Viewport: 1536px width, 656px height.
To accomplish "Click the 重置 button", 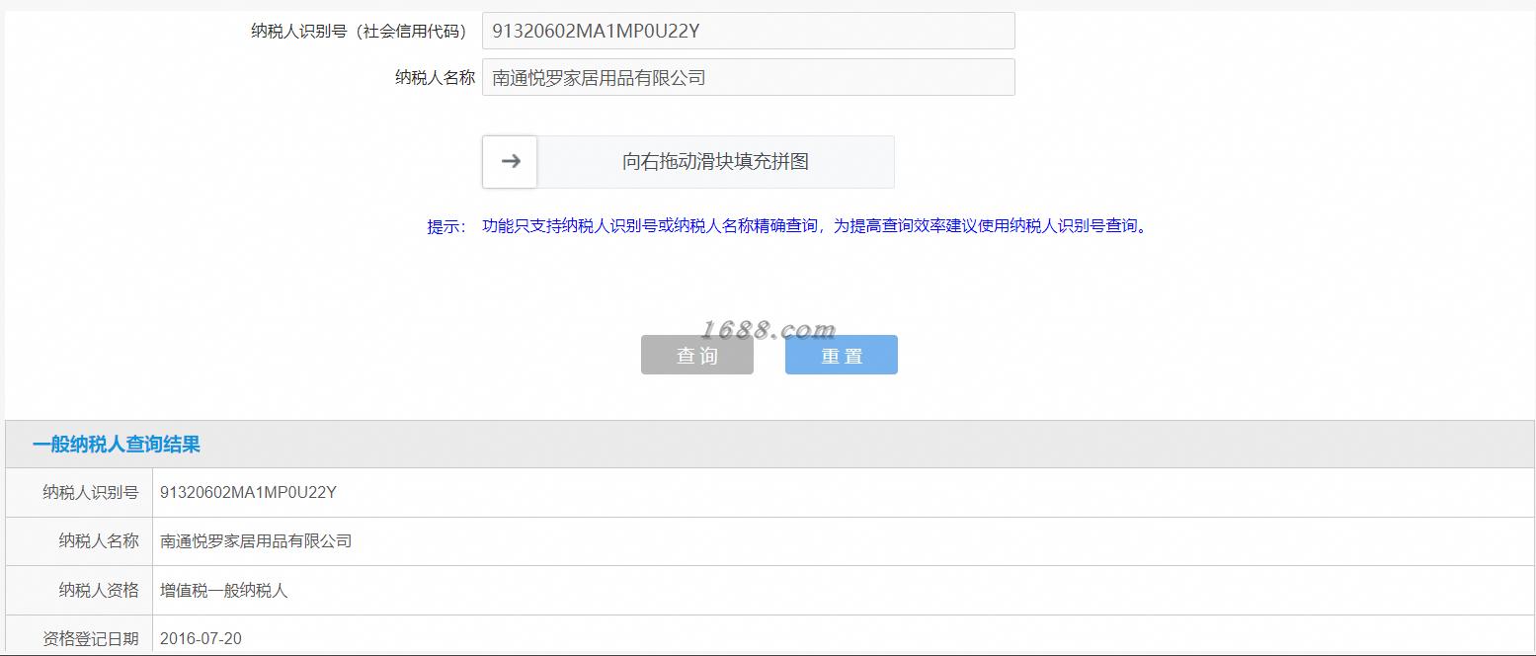I will [x=842, y=356].
